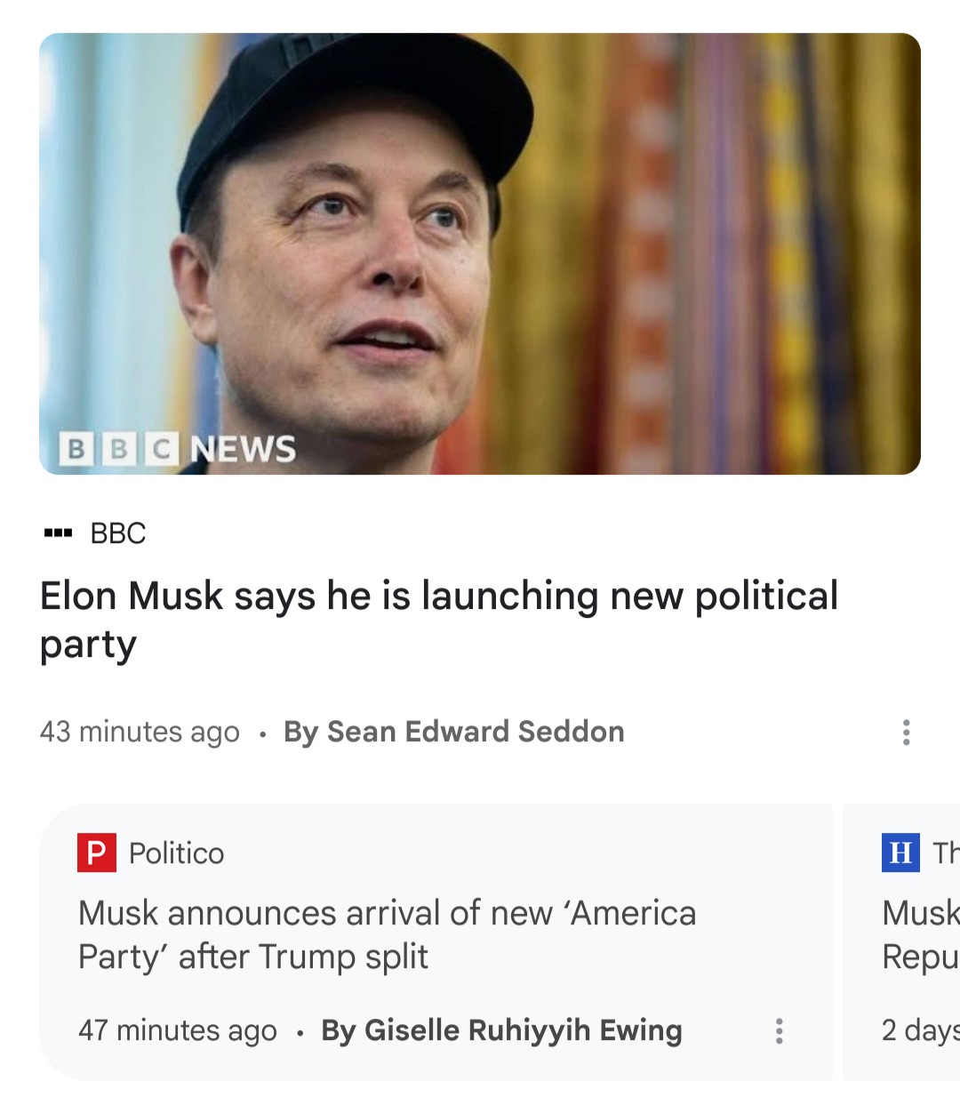Click the '43 minutes ago' timestamp
960x1105 pixels.
click(x=140, y=732)
